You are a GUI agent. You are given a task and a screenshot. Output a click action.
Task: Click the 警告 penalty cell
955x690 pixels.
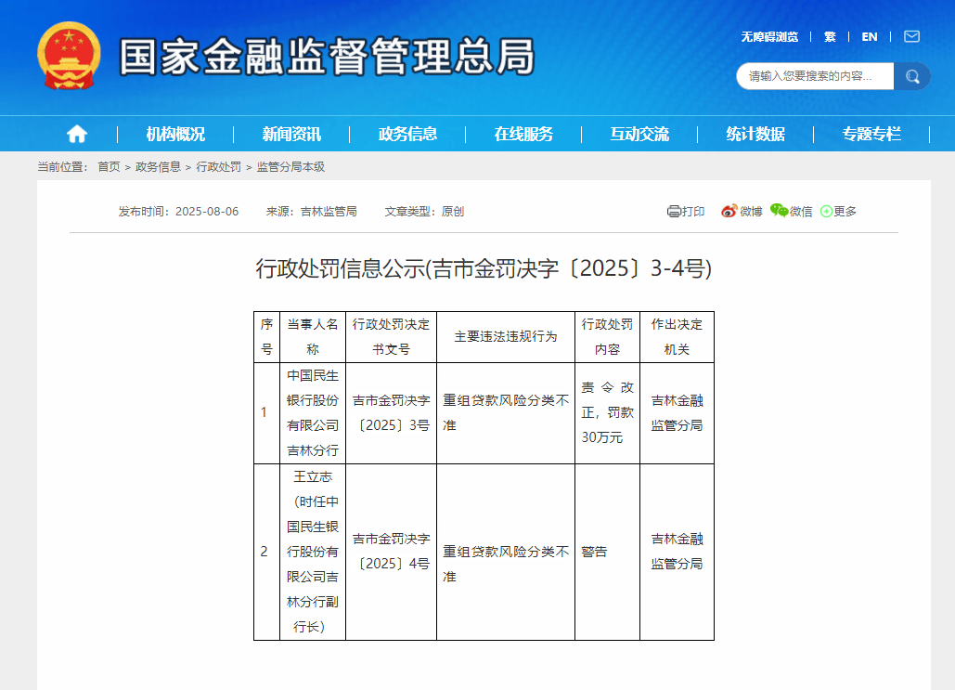tap(607, 553)
